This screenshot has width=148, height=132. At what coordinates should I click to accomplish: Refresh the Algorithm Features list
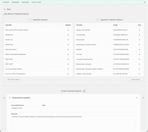point(31,20)
